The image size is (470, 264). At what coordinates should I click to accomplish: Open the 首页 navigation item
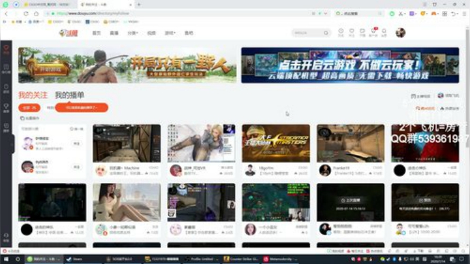[97, 33]
